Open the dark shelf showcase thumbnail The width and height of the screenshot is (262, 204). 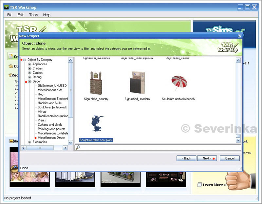166,179
